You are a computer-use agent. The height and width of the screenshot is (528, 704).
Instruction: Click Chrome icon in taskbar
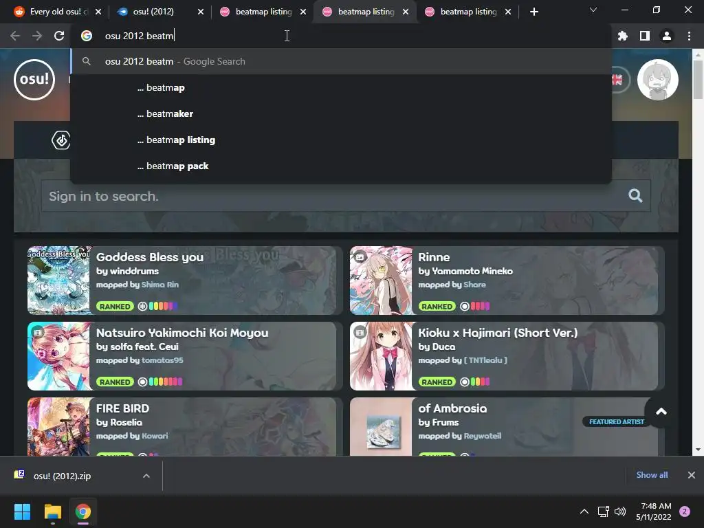pos(83,511)
